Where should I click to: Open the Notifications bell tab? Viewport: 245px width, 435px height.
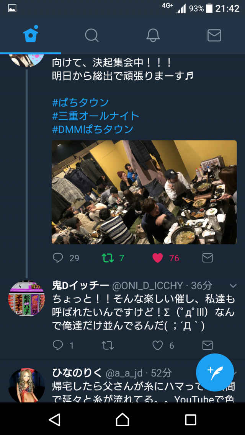(x=153, y=36)
